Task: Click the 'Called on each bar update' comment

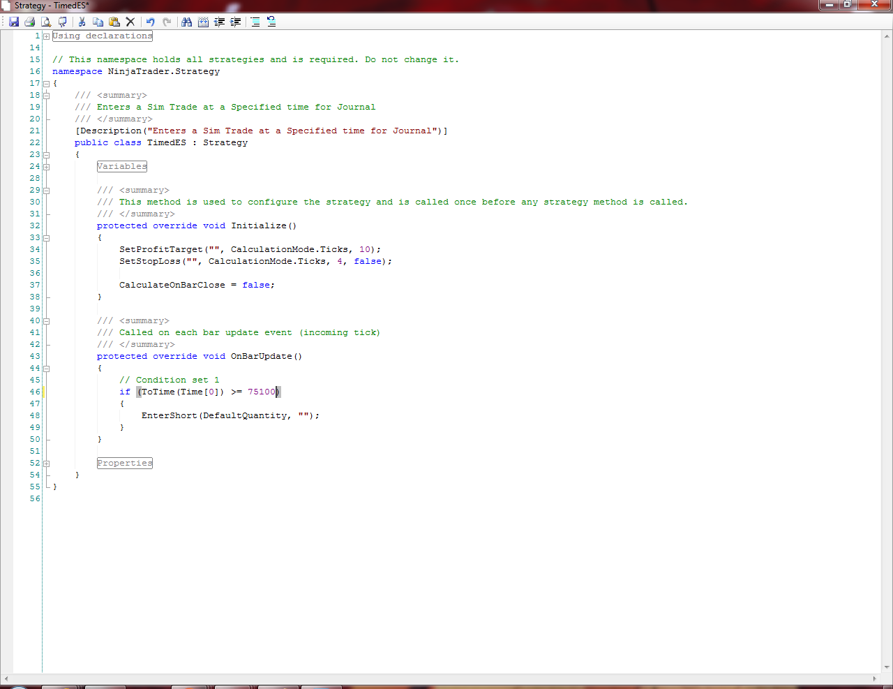Action: pos(239,333)
